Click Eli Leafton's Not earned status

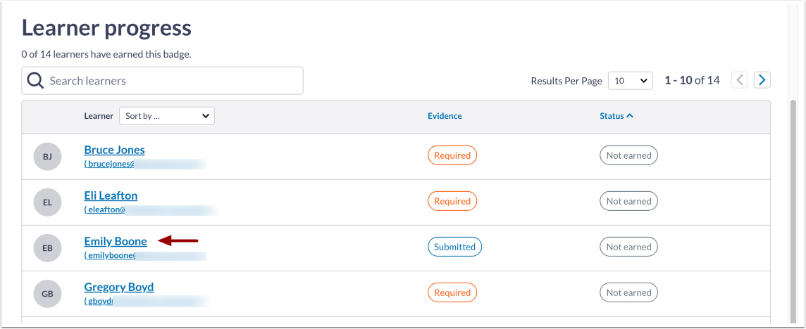(628, 201)
